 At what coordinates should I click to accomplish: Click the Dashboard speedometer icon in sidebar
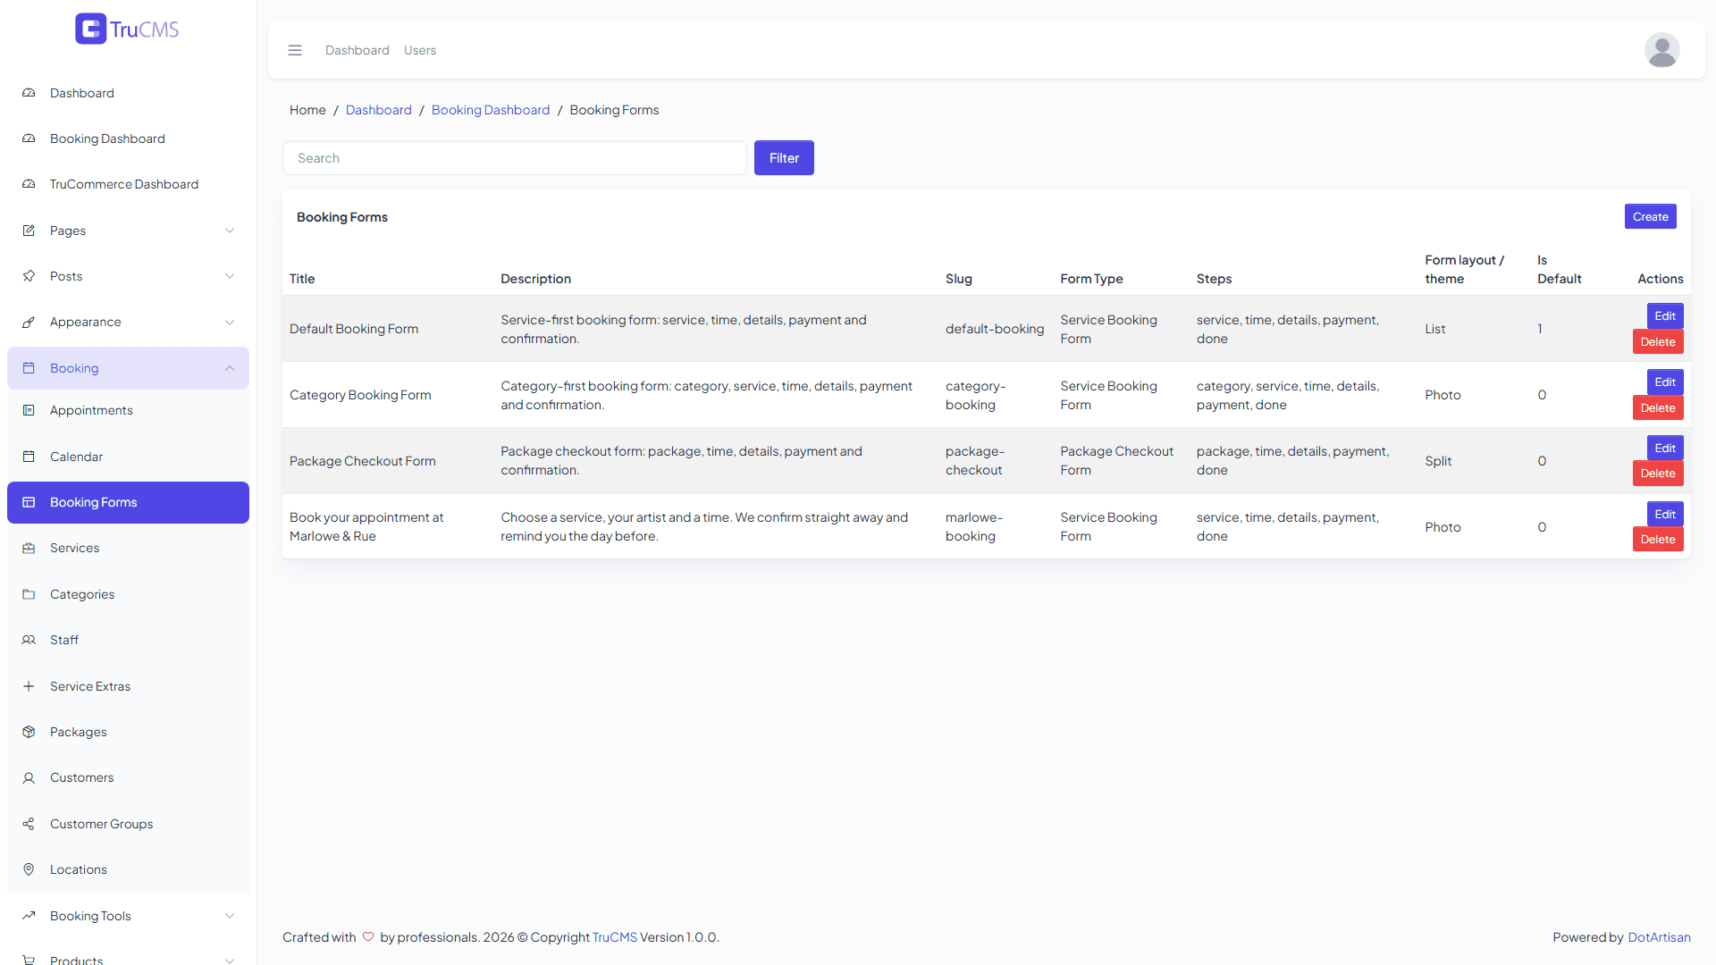point(29,93)
